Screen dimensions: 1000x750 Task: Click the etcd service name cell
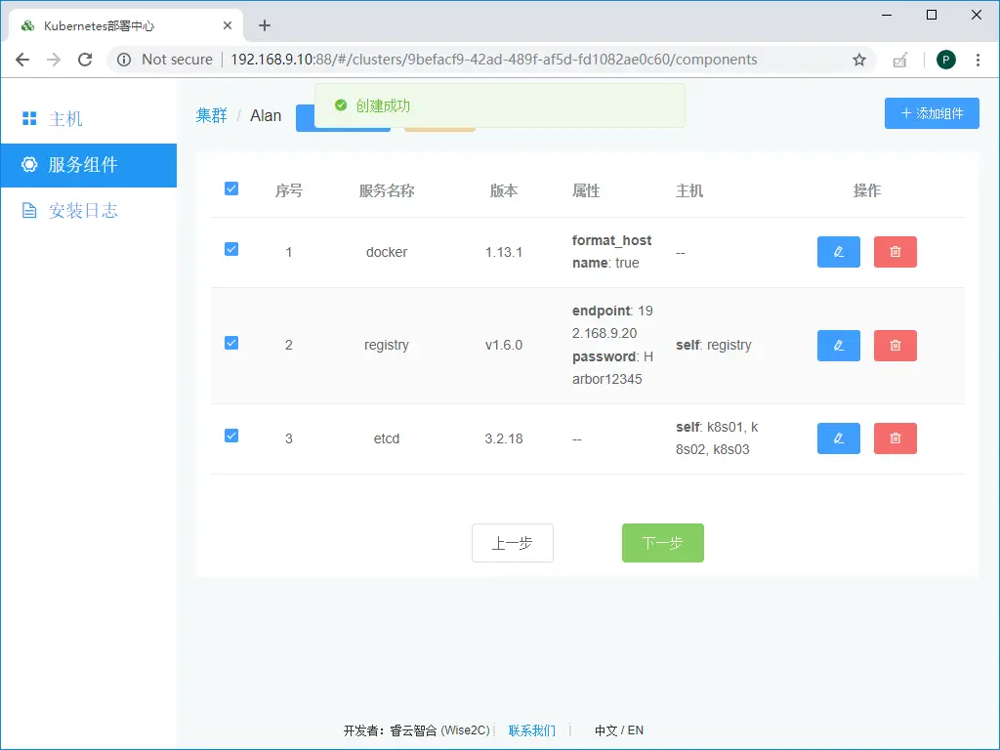pyautogui.click(x=387, y=438)
